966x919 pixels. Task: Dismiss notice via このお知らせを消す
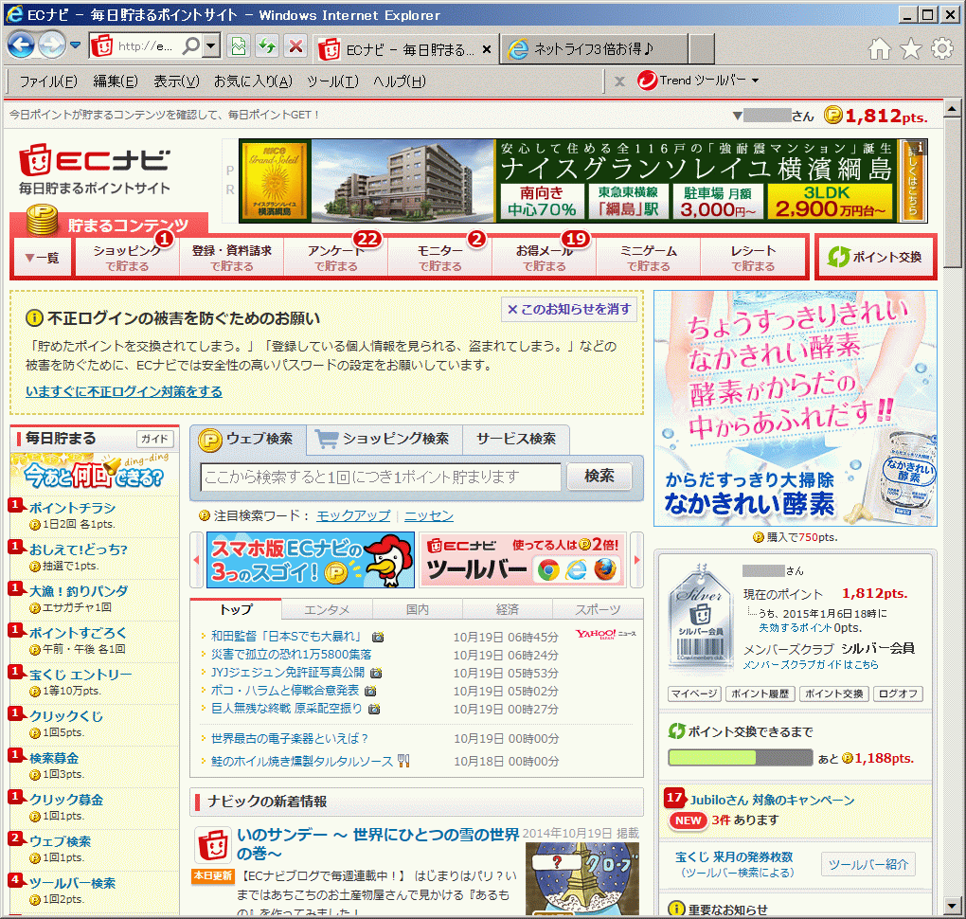569,309
